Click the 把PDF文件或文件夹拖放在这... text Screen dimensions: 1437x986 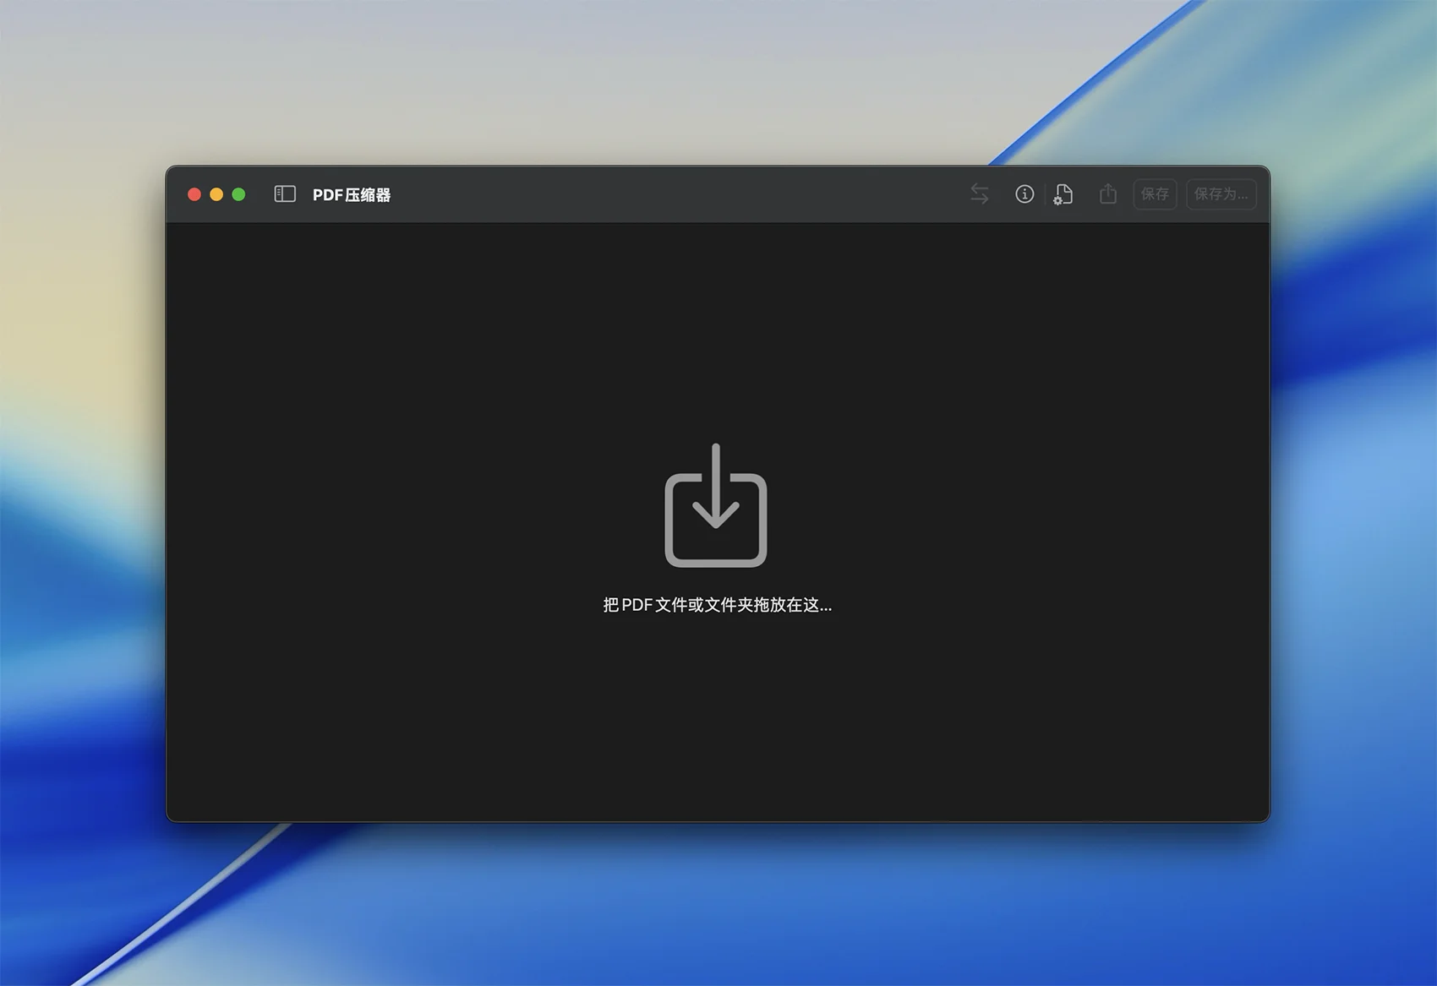point(717,605)
